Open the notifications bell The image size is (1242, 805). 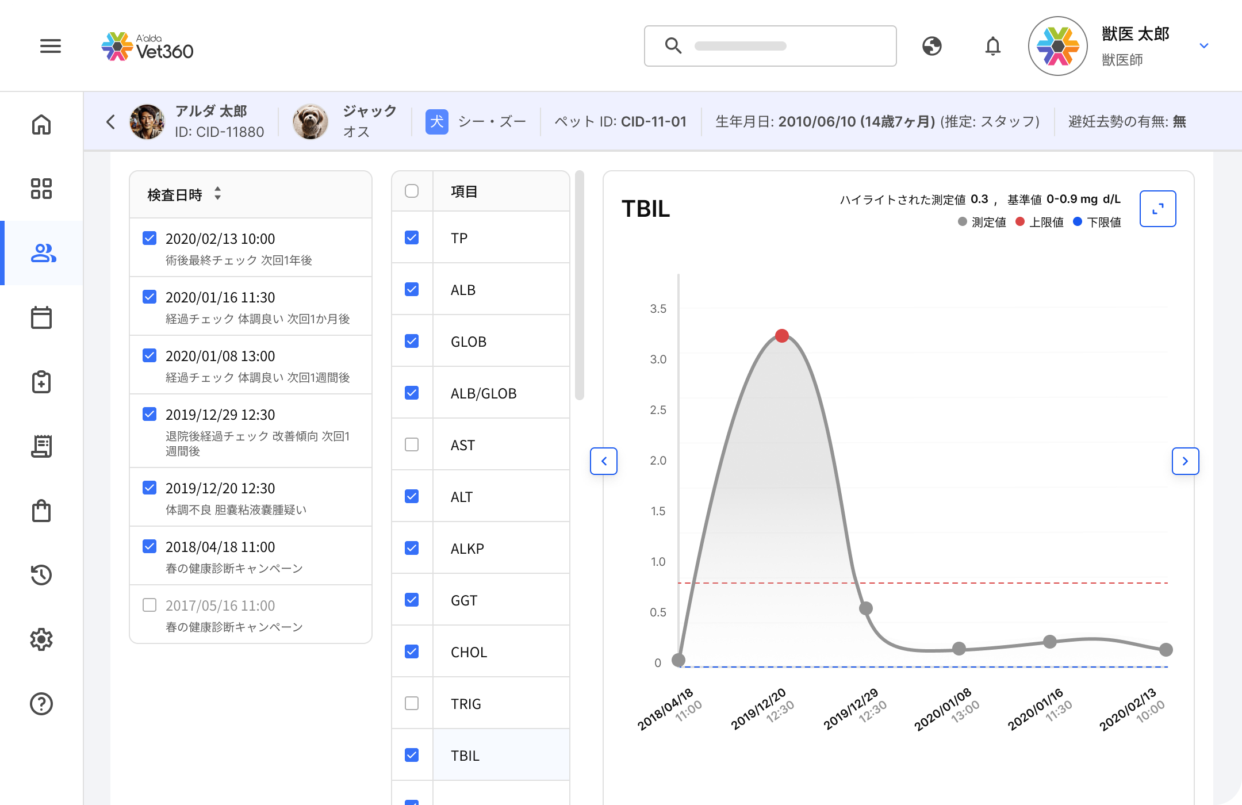coord(993,46)
